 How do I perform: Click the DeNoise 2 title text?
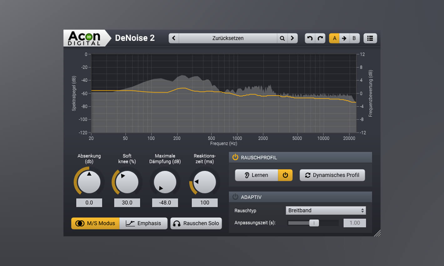click(135, 38)
